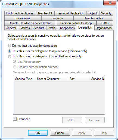Click the Cancel button
Viewport: 118px width, 140px height.
pyautogui.click(x=60, y=133)
